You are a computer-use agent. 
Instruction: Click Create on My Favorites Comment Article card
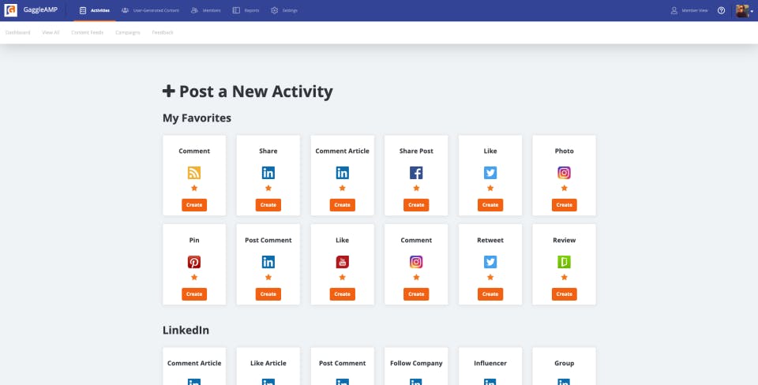(x=342, y=205)
